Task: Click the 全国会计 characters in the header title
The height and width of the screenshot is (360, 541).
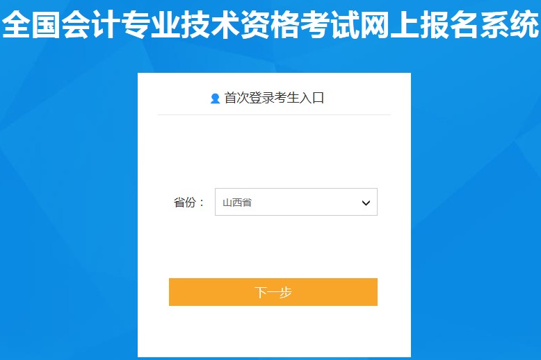Action: 61,24
